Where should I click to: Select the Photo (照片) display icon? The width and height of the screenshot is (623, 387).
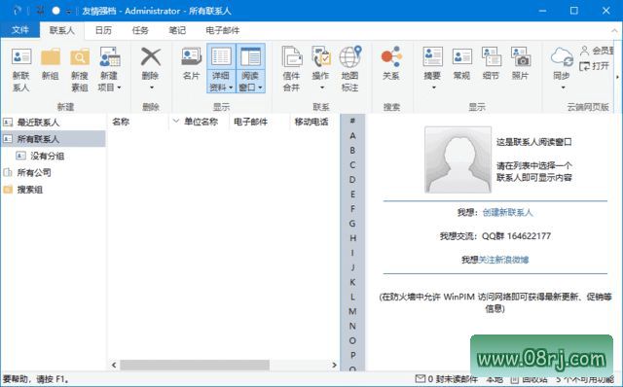pos(520,57)
